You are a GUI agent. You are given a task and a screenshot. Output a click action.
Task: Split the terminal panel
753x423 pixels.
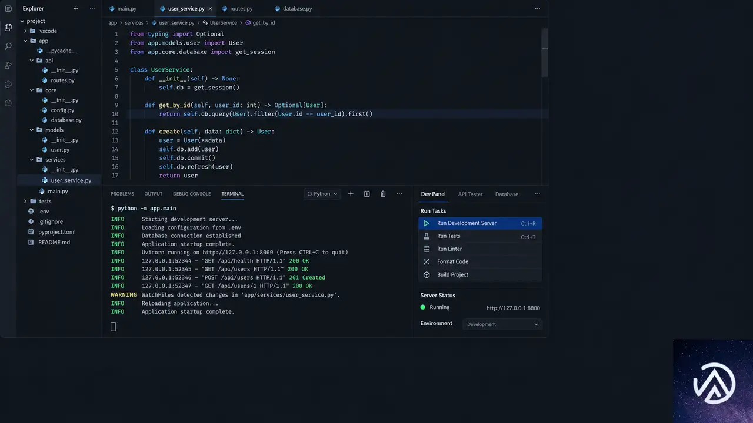pos(366,194)
